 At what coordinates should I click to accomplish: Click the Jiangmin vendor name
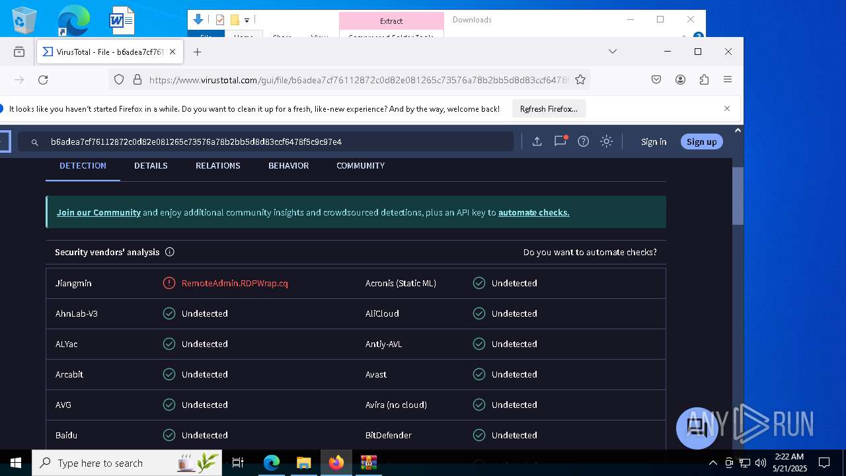73,283
